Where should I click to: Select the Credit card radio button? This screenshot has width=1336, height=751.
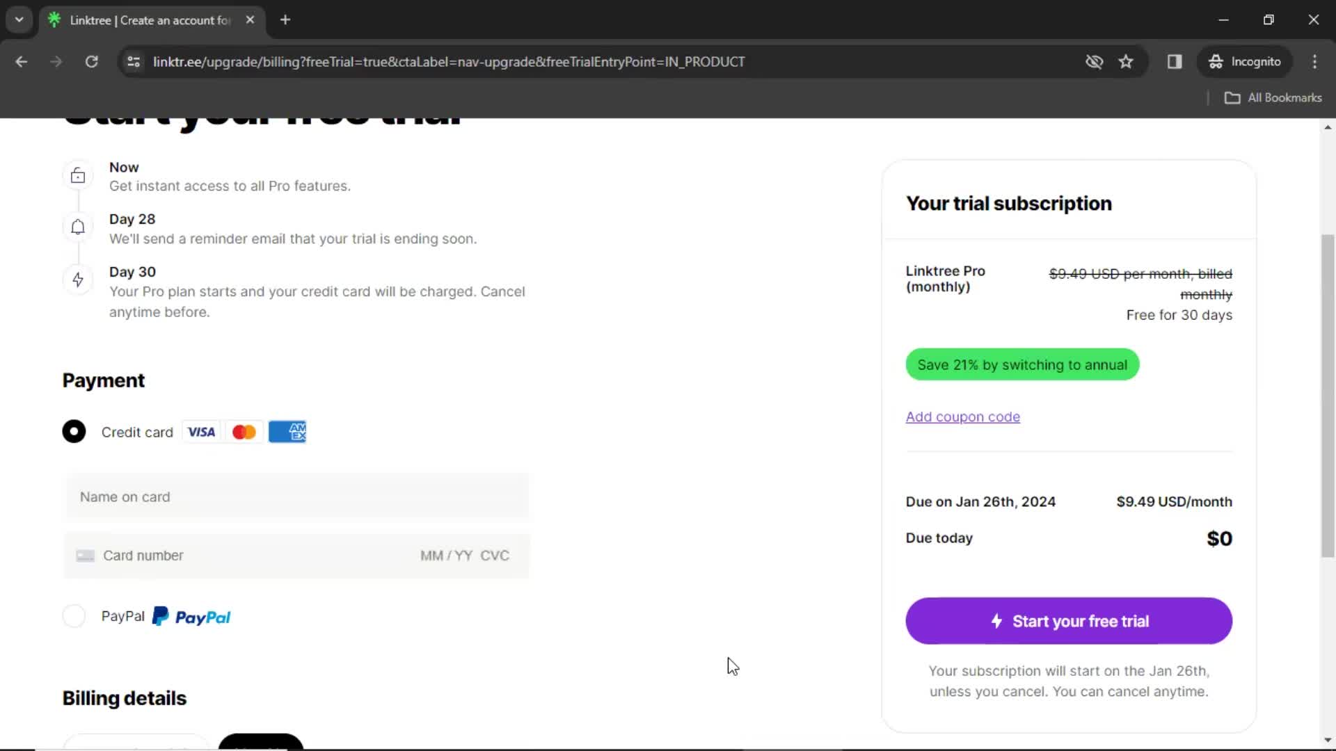click(x=74, y=431)
